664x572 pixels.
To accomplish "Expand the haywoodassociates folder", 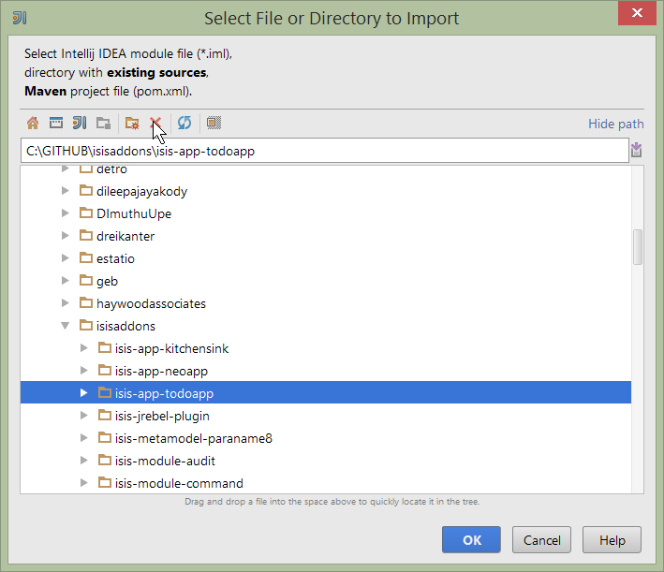I will (65, 304).
